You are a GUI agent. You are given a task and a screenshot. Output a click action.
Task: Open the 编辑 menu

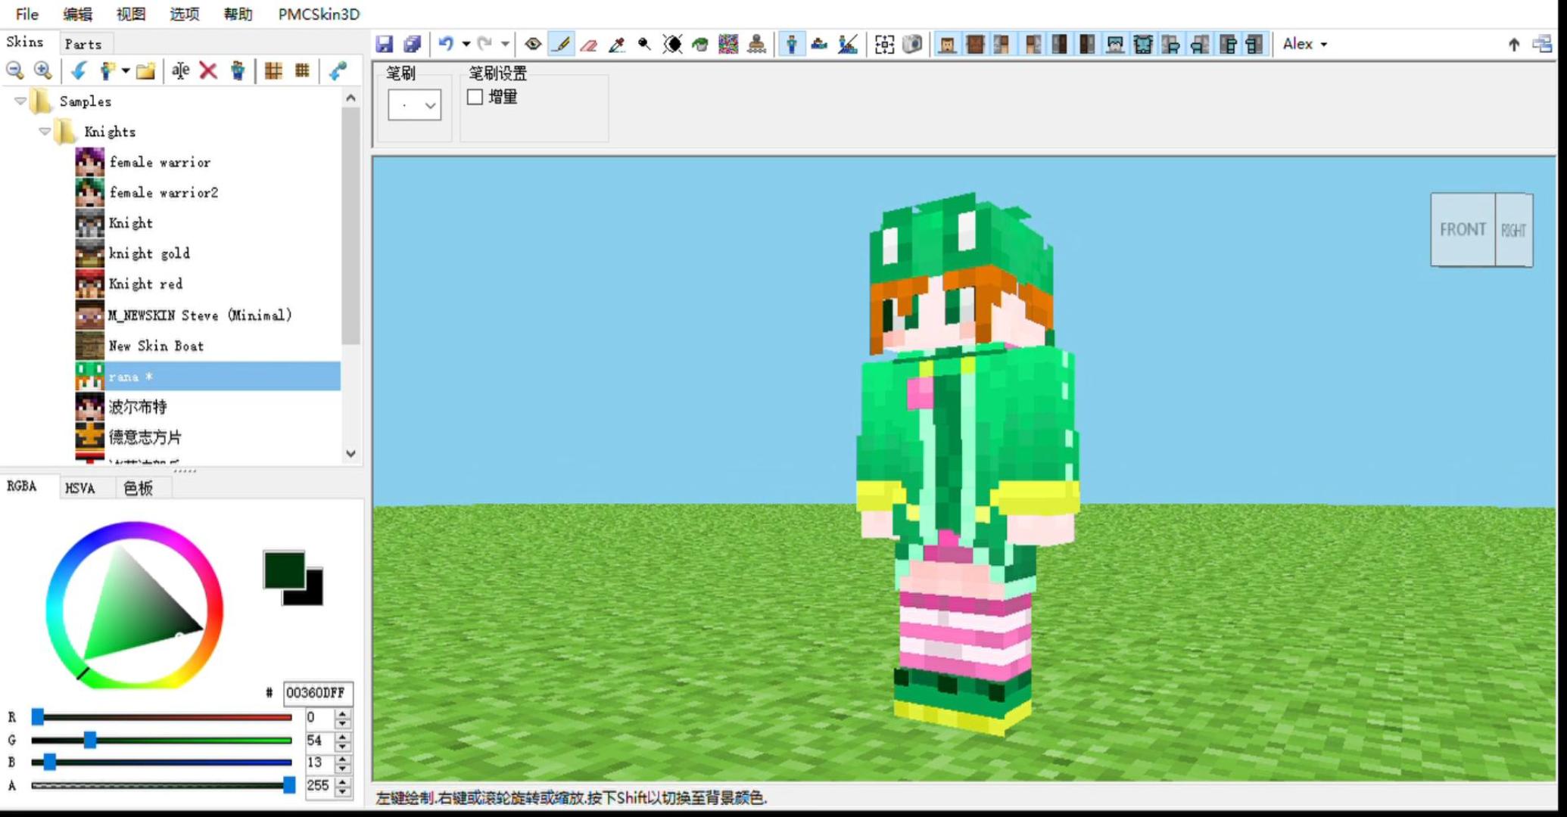pyautogui.click(x=77, y=14)
